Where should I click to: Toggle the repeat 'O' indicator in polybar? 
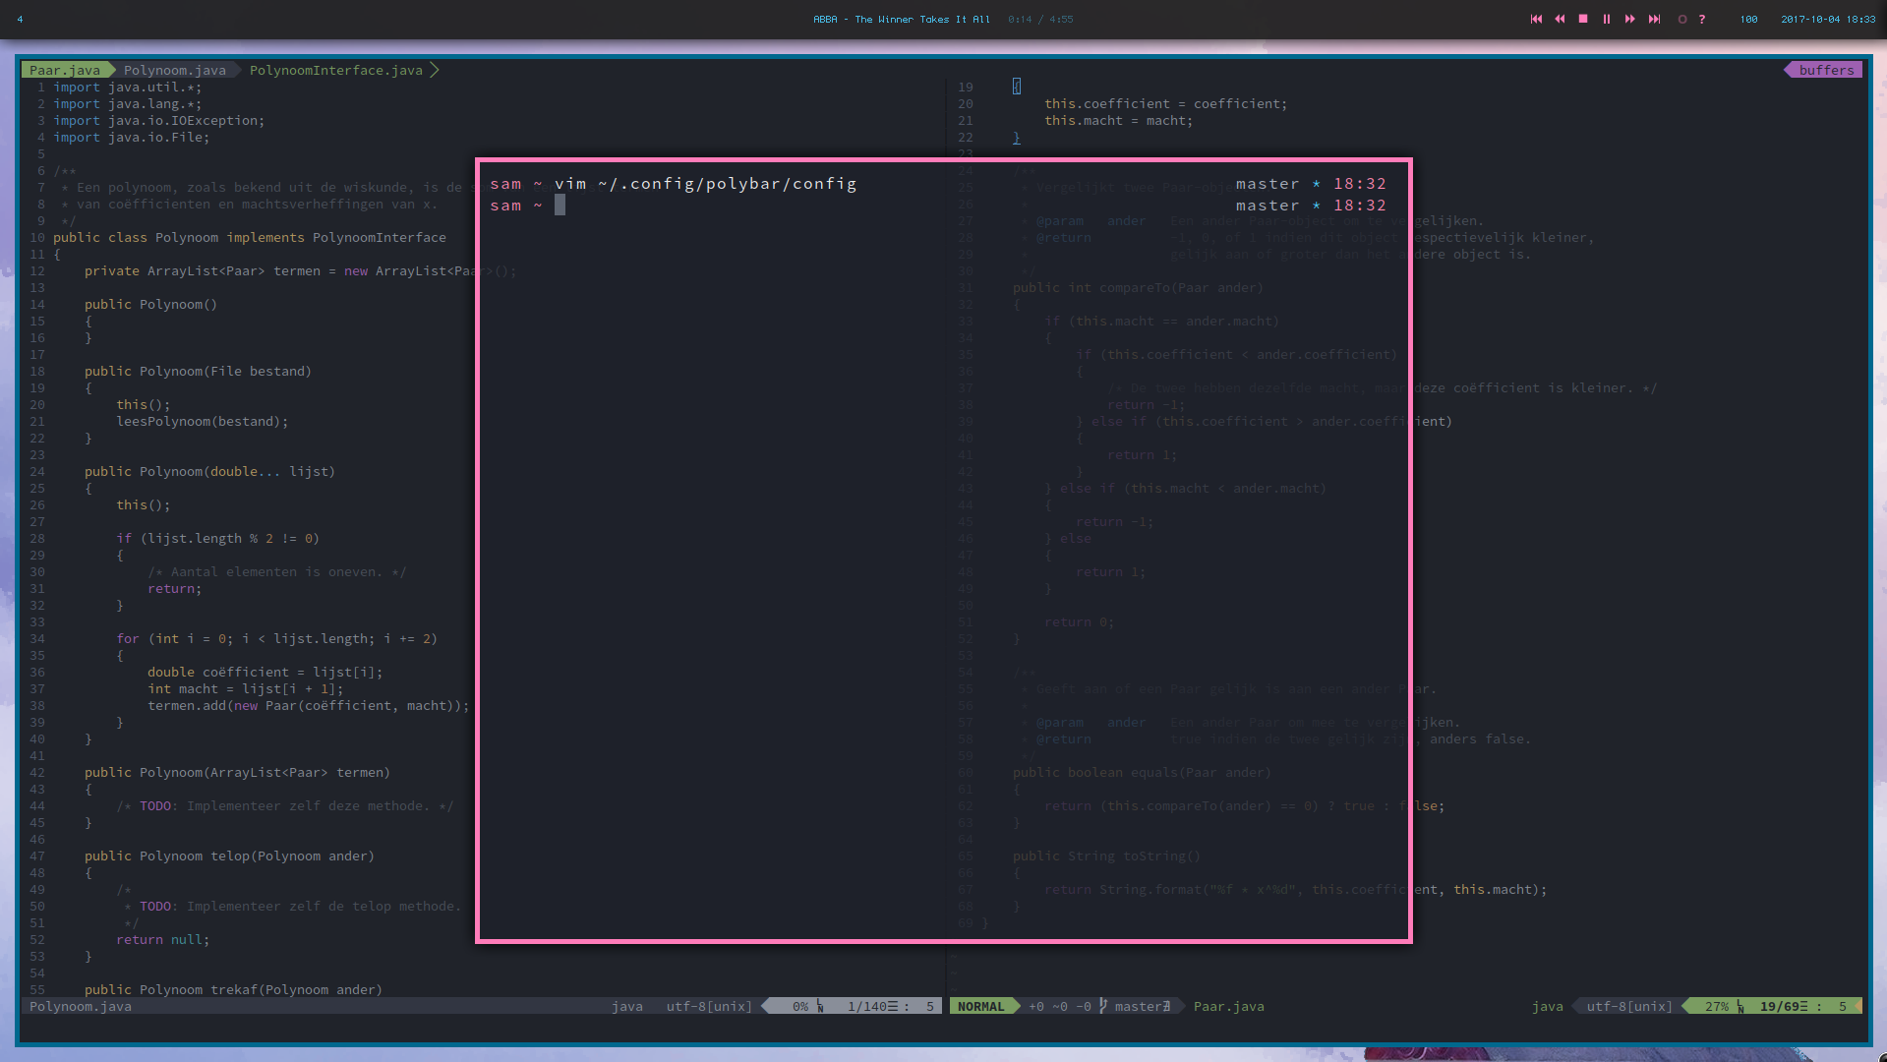(1682, 19)
